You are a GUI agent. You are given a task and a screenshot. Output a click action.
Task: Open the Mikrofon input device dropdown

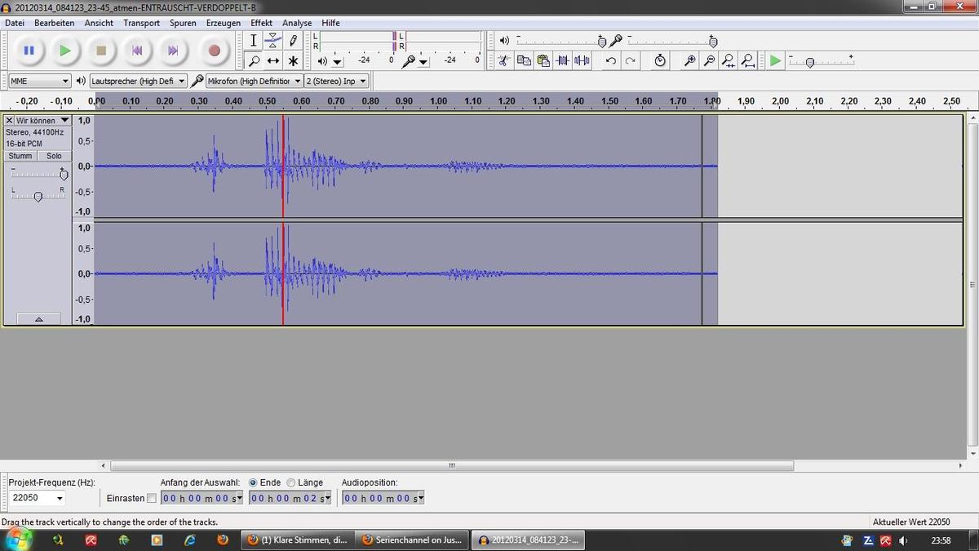[255, 81]
